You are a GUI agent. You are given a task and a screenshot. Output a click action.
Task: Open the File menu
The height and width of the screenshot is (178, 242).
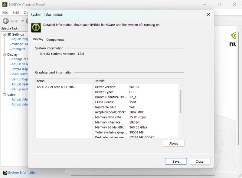tap(5, 12)
